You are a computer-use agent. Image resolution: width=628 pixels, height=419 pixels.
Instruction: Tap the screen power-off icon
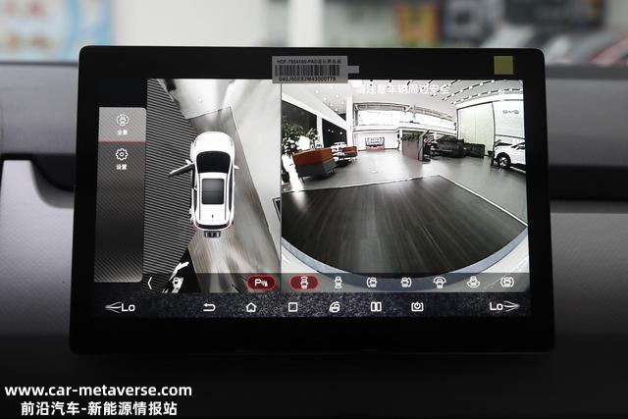click(x=417, y=307)
